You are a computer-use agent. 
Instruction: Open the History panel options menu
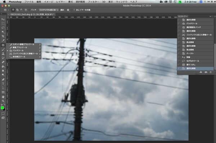[214, 17]
